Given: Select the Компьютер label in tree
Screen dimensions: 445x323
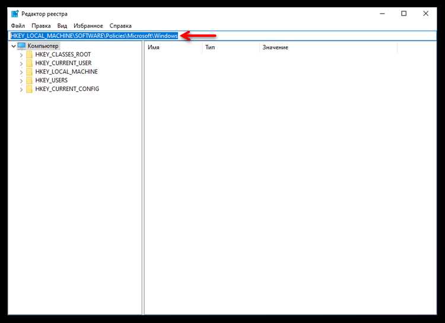Looking at the screenshot, I should pos(43,46).
